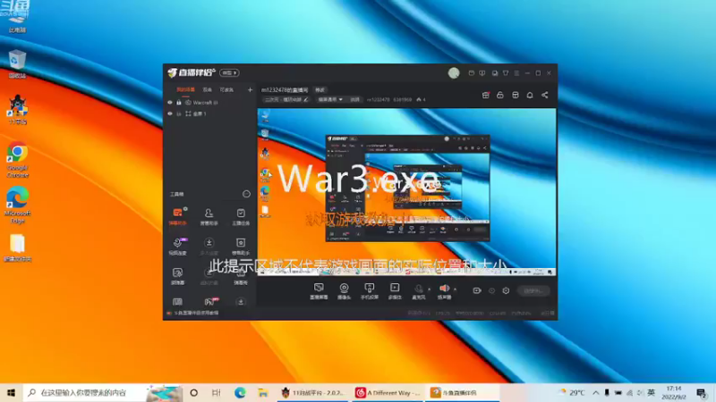Screen dimensions: 716x402
Task: Toggle visibility eye of Warcraft III source
Action: (170, 103)
